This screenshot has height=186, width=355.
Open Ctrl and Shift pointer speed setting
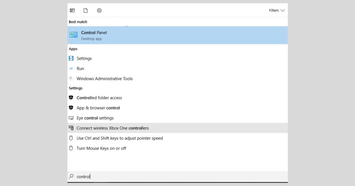coord(120,138)
